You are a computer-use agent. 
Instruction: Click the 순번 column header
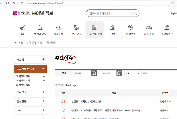tap(63, 93)
